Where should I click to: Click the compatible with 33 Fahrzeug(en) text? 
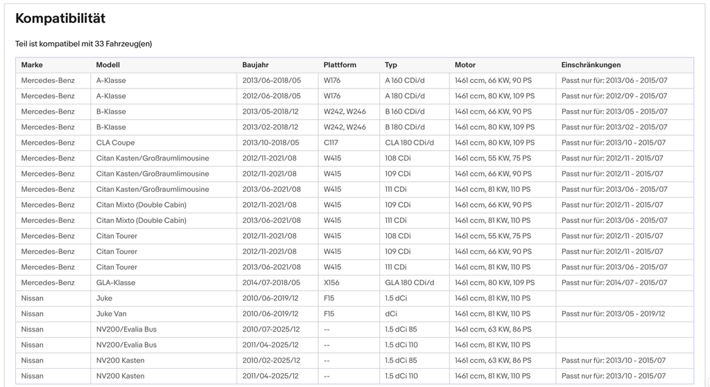click(83, 44)
